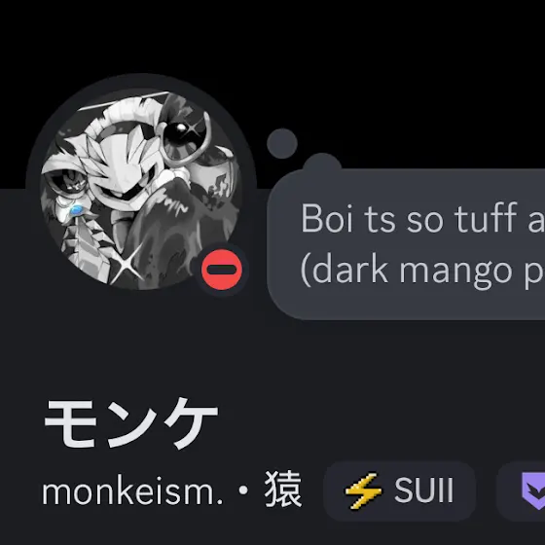Click the custom status speech bubble
Screen dimensions: 545x545
point(406,244)
